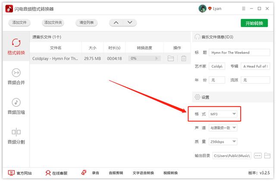The image size is (276, 181).
Task: Open 在线客服 online support
Action: coord(56,173)
